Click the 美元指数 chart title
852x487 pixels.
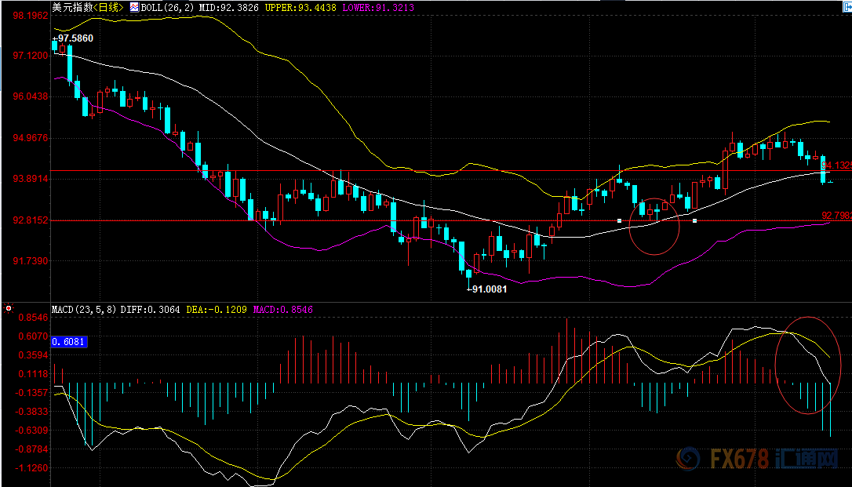pos(72,8)
